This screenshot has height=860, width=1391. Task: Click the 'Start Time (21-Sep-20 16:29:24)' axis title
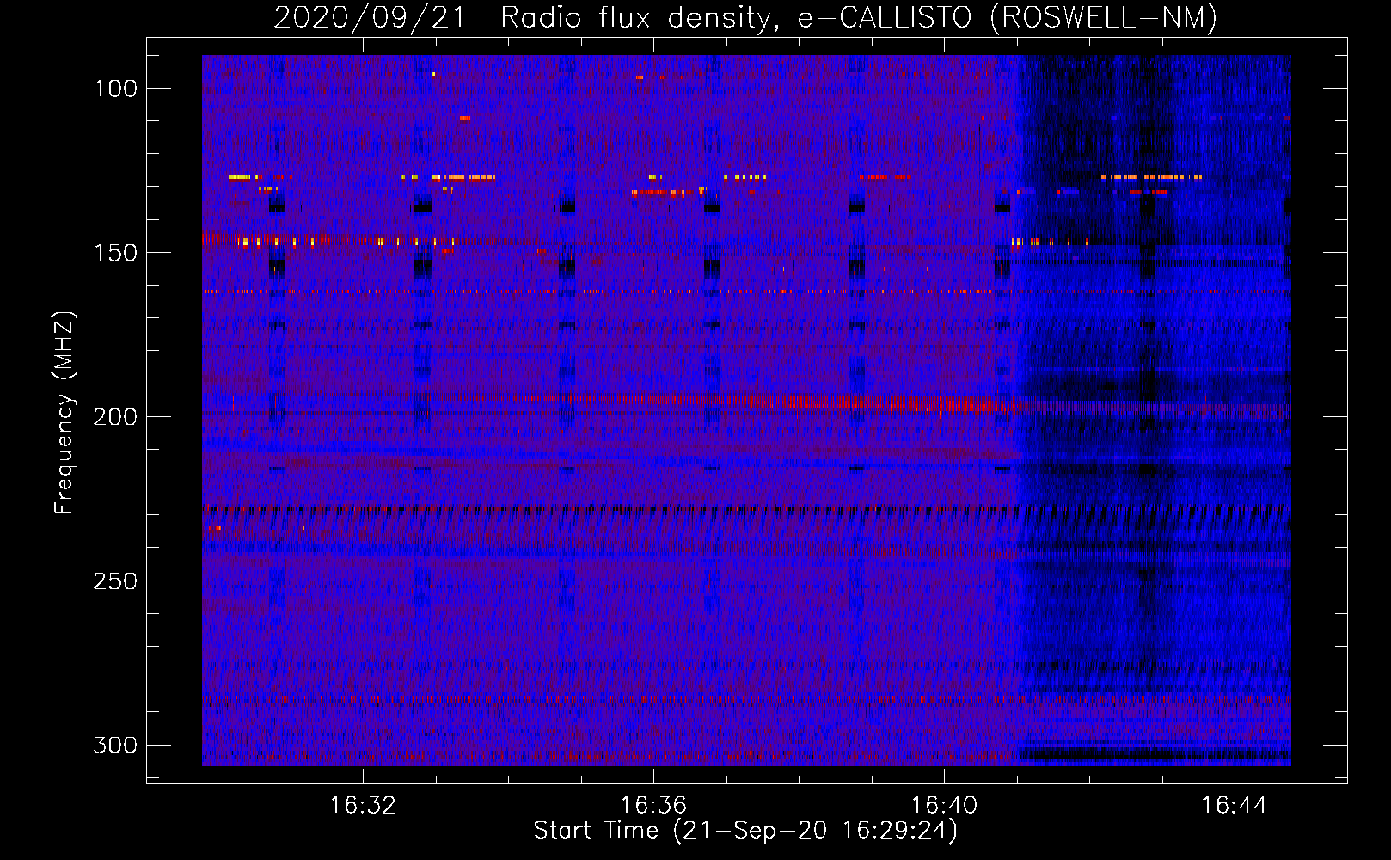[x=745, y=831]
